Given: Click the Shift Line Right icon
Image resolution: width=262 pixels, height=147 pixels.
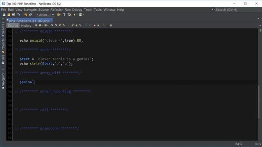Looking at the screenshot, I should click(x=89, y=25).
